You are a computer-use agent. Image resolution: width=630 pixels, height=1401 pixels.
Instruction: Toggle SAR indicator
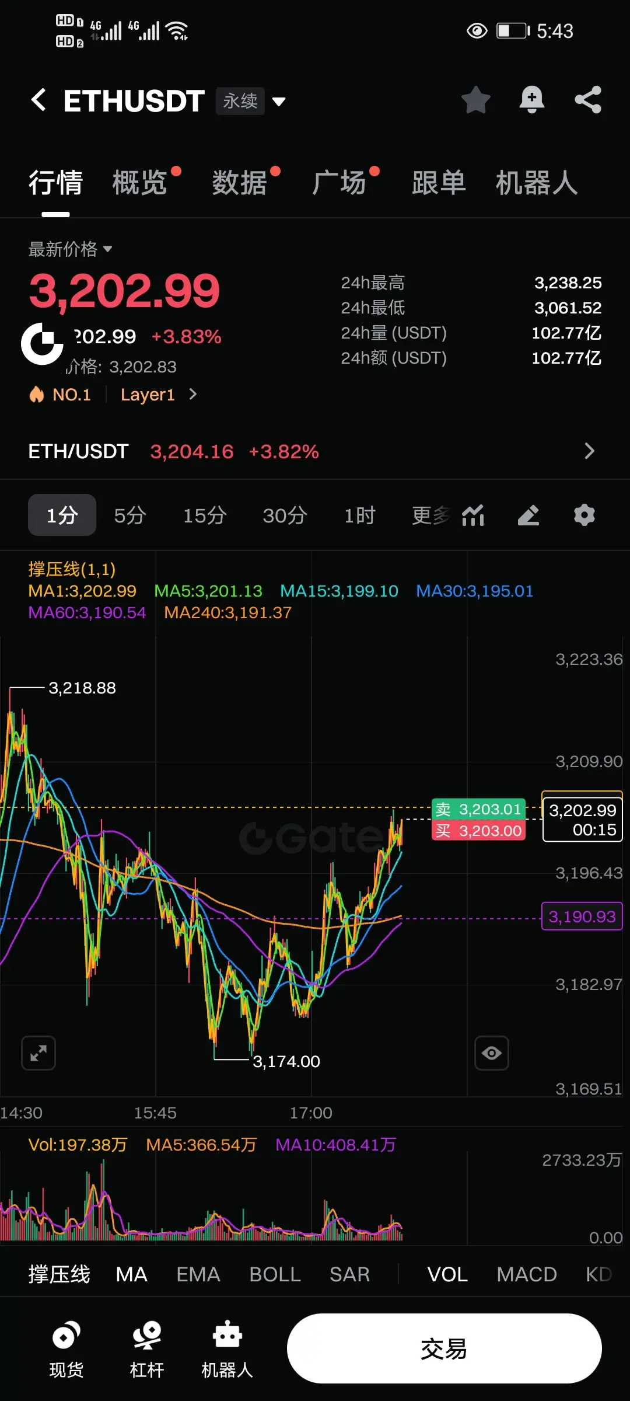(x=349, y=1274)
